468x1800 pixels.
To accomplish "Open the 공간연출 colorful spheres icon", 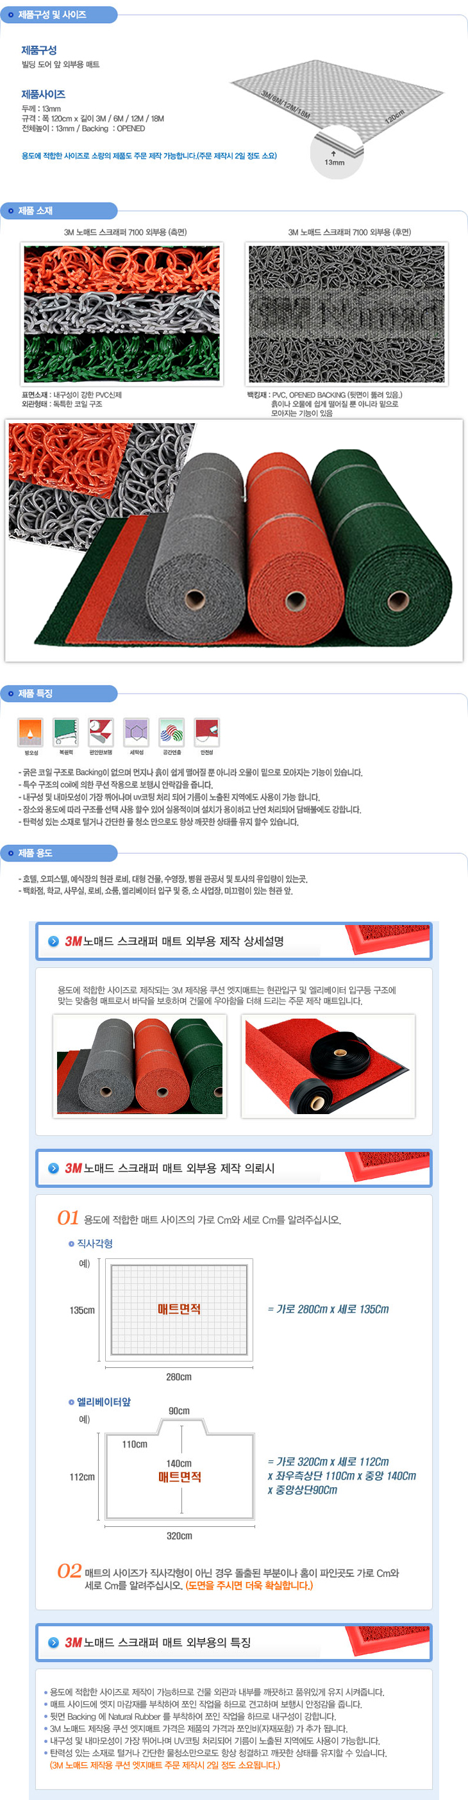I will coord(171,731).
